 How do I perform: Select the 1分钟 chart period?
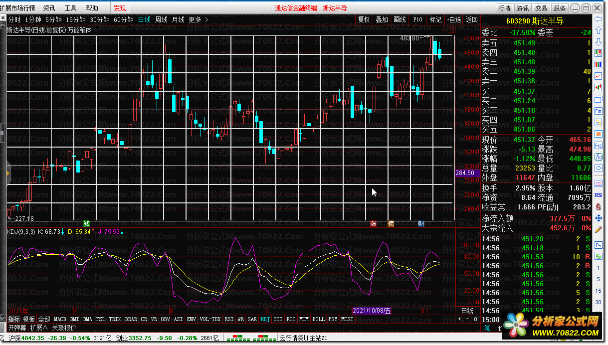33,19
